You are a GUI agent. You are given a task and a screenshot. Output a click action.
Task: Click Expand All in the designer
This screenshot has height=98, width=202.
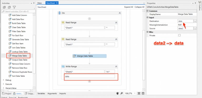[x=129, y=7]
